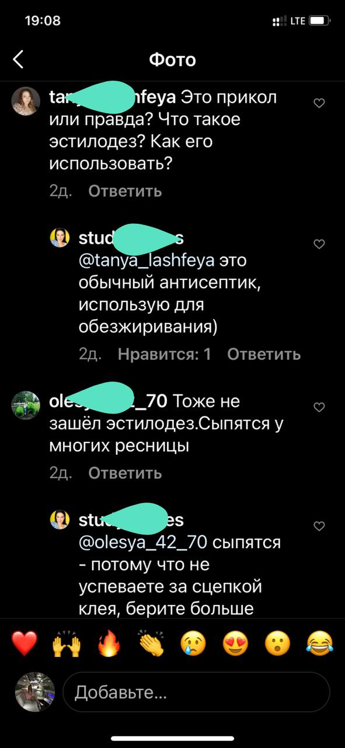This screenshot has width=345, height=748.
Task: Reply to tanya's comment via Ответить
Action: click(x=125, y=191)
